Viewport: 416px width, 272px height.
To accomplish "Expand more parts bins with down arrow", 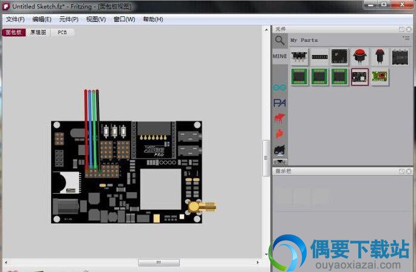I will pyautogui.click(x=280, y=161).
